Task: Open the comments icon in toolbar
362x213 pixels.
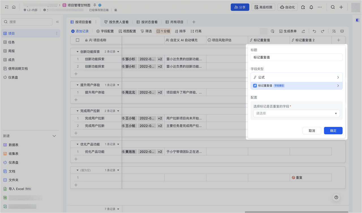Action: tap(342, 31)
